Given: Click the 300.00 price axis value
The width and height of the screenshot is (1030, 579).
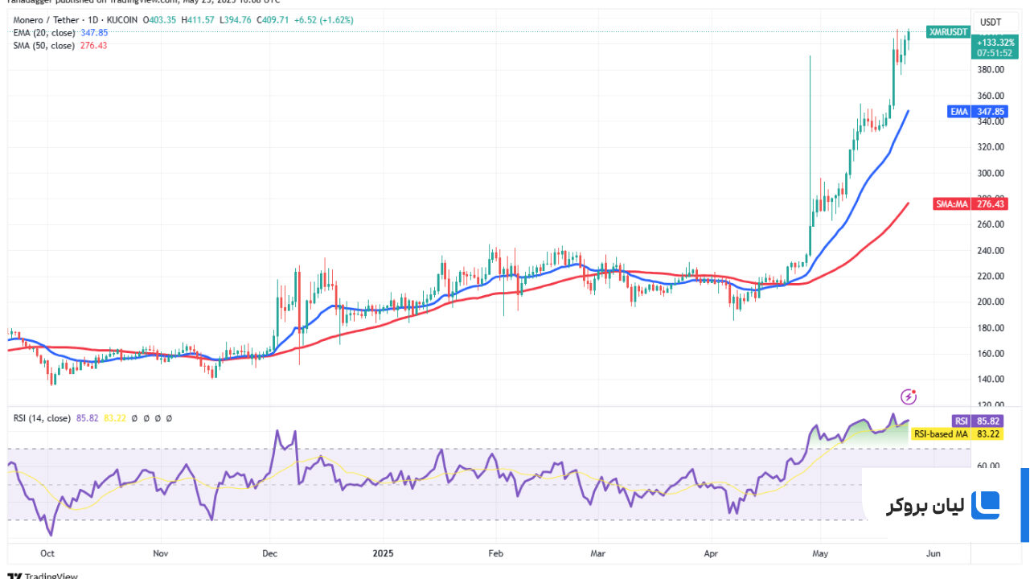Looking at the screenshot, I should click(x=991, y=173).
